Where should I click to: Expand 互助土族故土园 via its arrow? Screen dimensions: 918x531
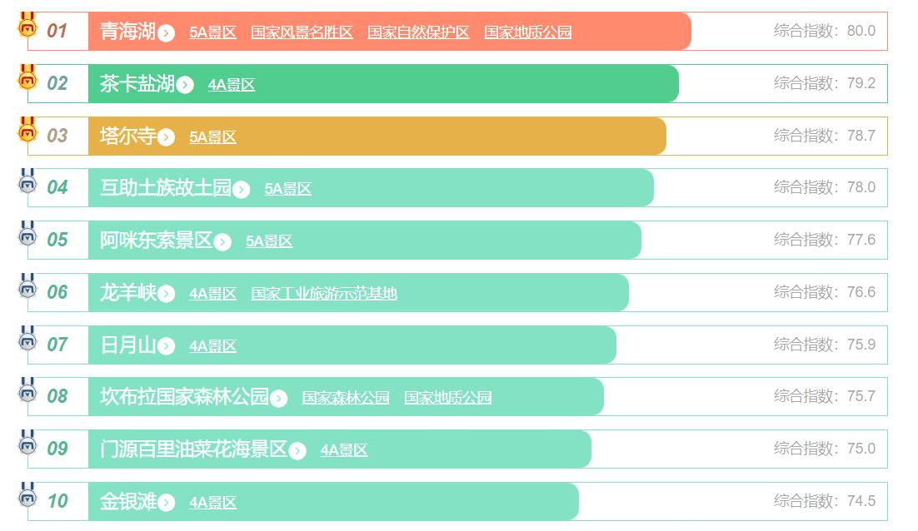click(x=242, y=190)
